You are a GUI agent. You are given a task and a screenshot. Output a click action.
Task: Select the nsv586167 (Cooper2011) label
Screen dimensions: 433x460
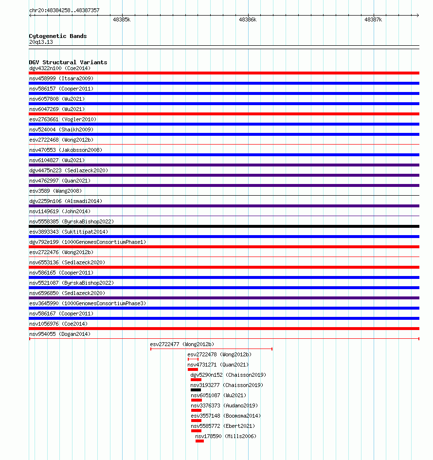point(61,313)
